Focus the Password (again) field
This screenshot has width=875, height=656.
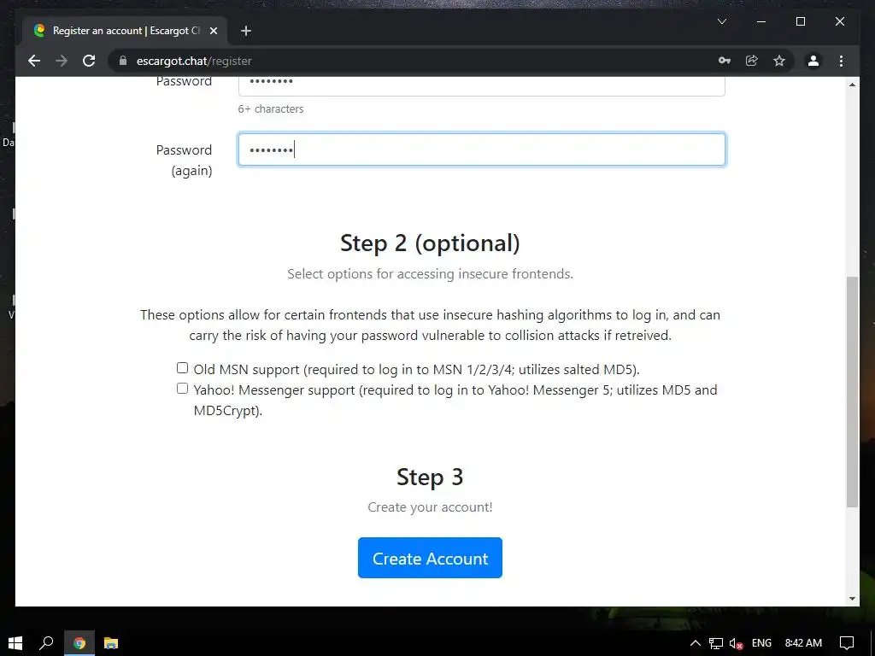click(482, 149)
